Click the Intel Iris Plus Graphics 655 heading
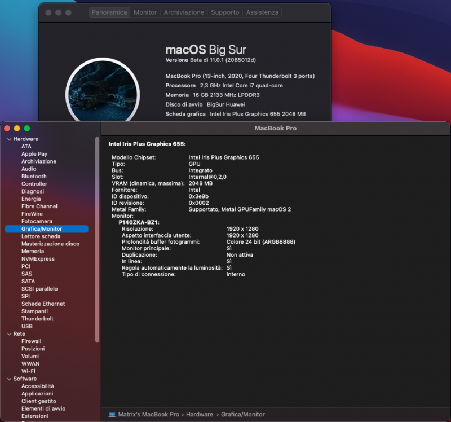Viewport: 451px width, 422px height. pos(147,144)
